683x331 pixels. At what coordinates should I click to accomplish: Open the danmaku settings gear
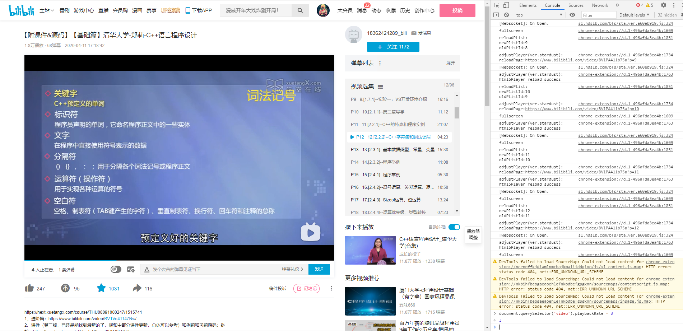coord(130,269)
